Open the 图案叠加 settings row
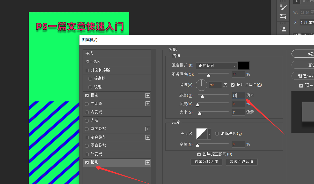Image resolution: width=314 pixels, height=184 pixels. click(117, 146)
